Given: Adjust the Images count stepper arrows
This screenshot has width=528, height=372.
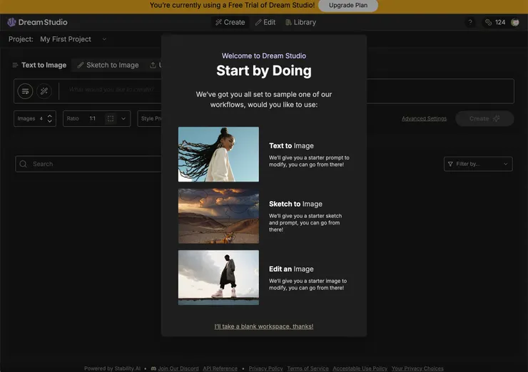Looking at the screenshot, I should coord(50,118).
